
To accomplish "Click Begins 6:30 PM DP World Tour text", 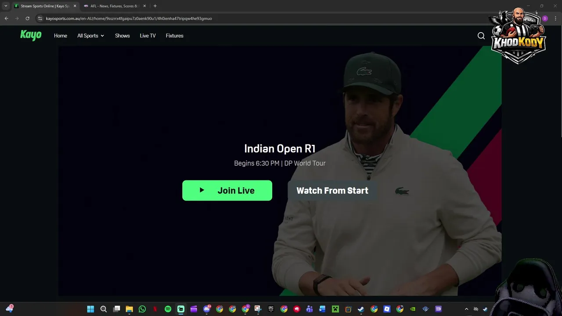I will (x=280, y=163).
